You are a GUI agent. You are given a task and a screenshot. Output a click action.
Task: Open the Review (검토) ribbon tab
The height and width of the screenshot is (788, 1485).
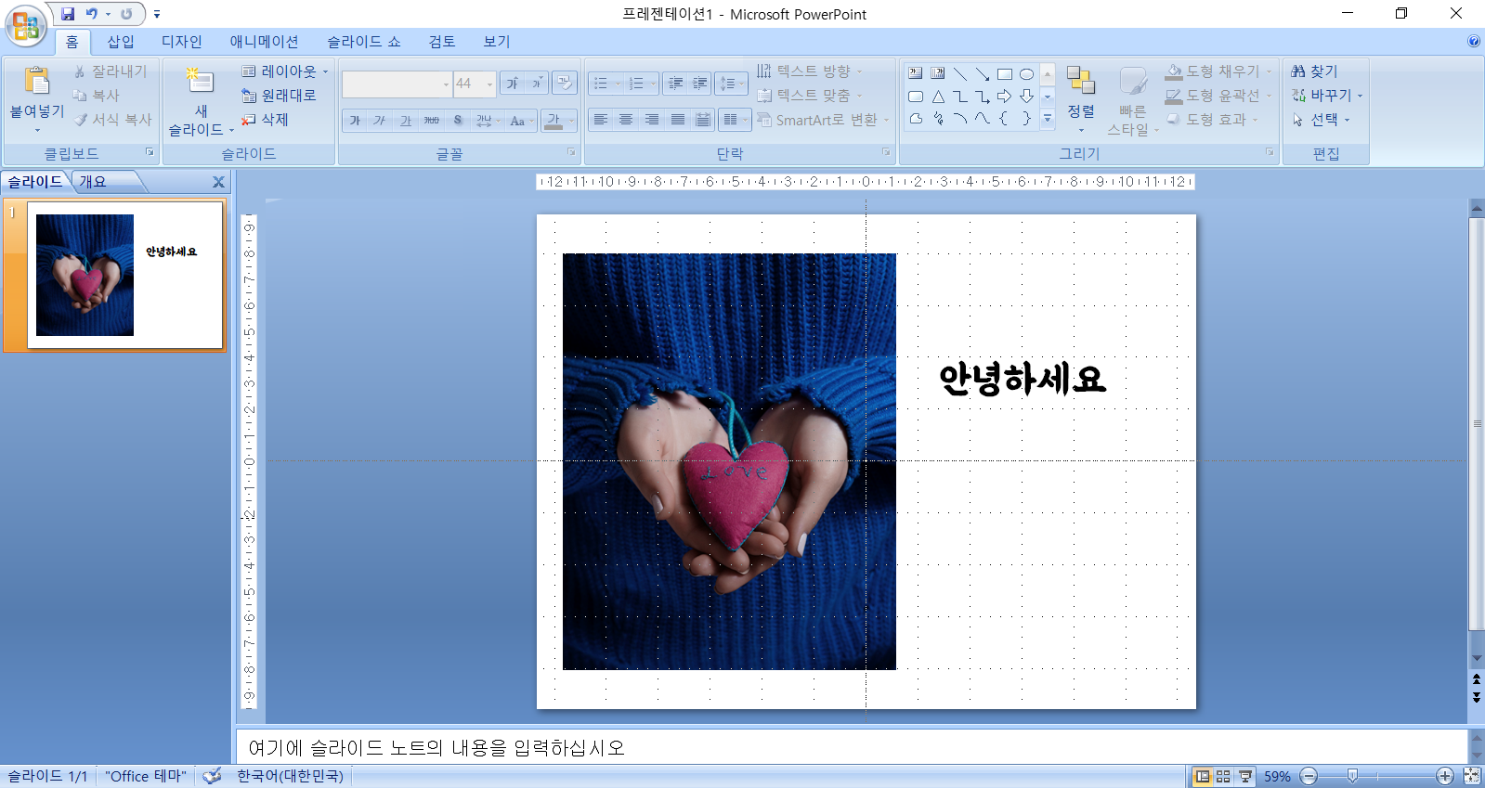pos(442,42)
